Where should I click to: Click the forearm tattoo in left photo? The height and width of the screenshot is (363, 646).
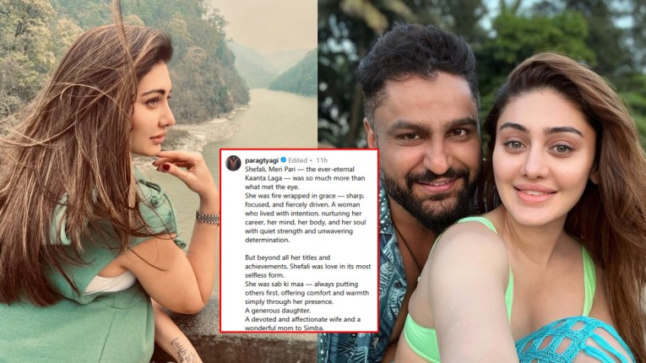point(183,349)
